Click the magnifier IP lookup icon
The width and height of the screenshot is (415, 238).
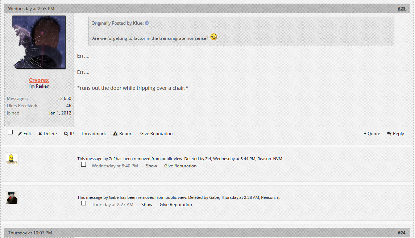66,134
